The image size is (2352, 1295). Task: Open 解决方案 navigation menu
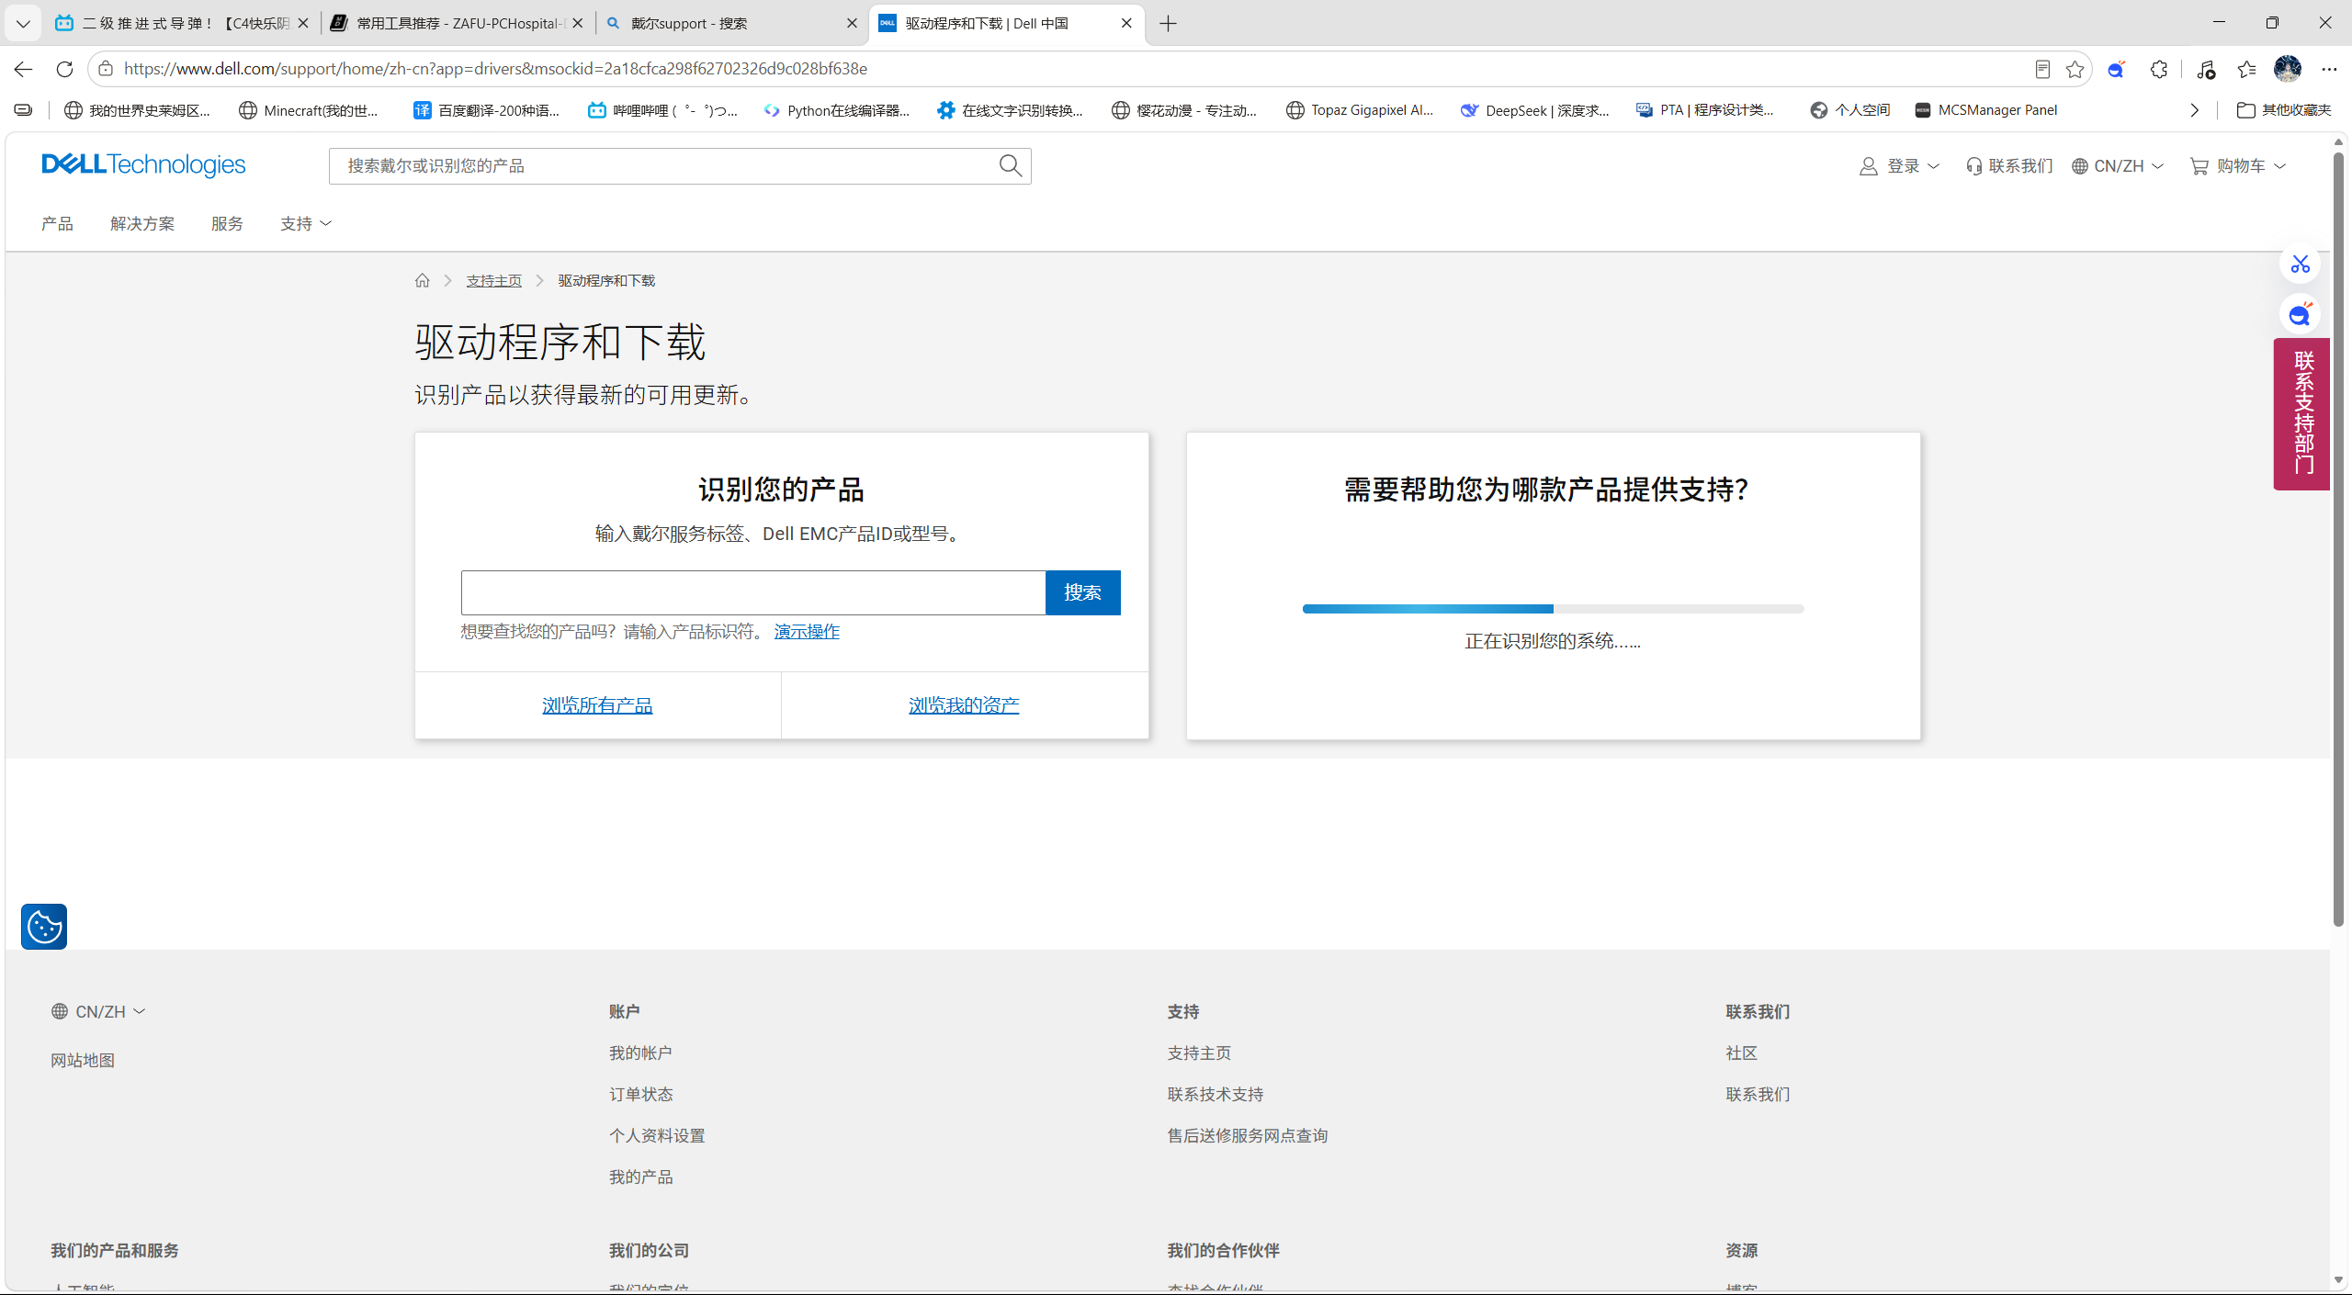coord(141,223)
